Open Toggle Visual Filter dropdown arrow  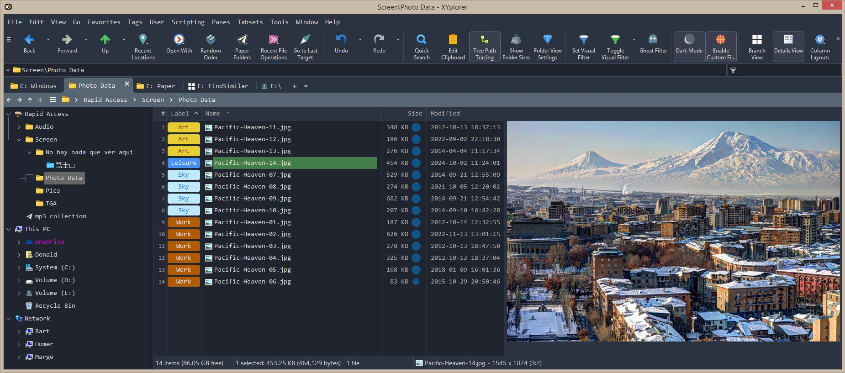pyautogui.click(x=634, y=40)
